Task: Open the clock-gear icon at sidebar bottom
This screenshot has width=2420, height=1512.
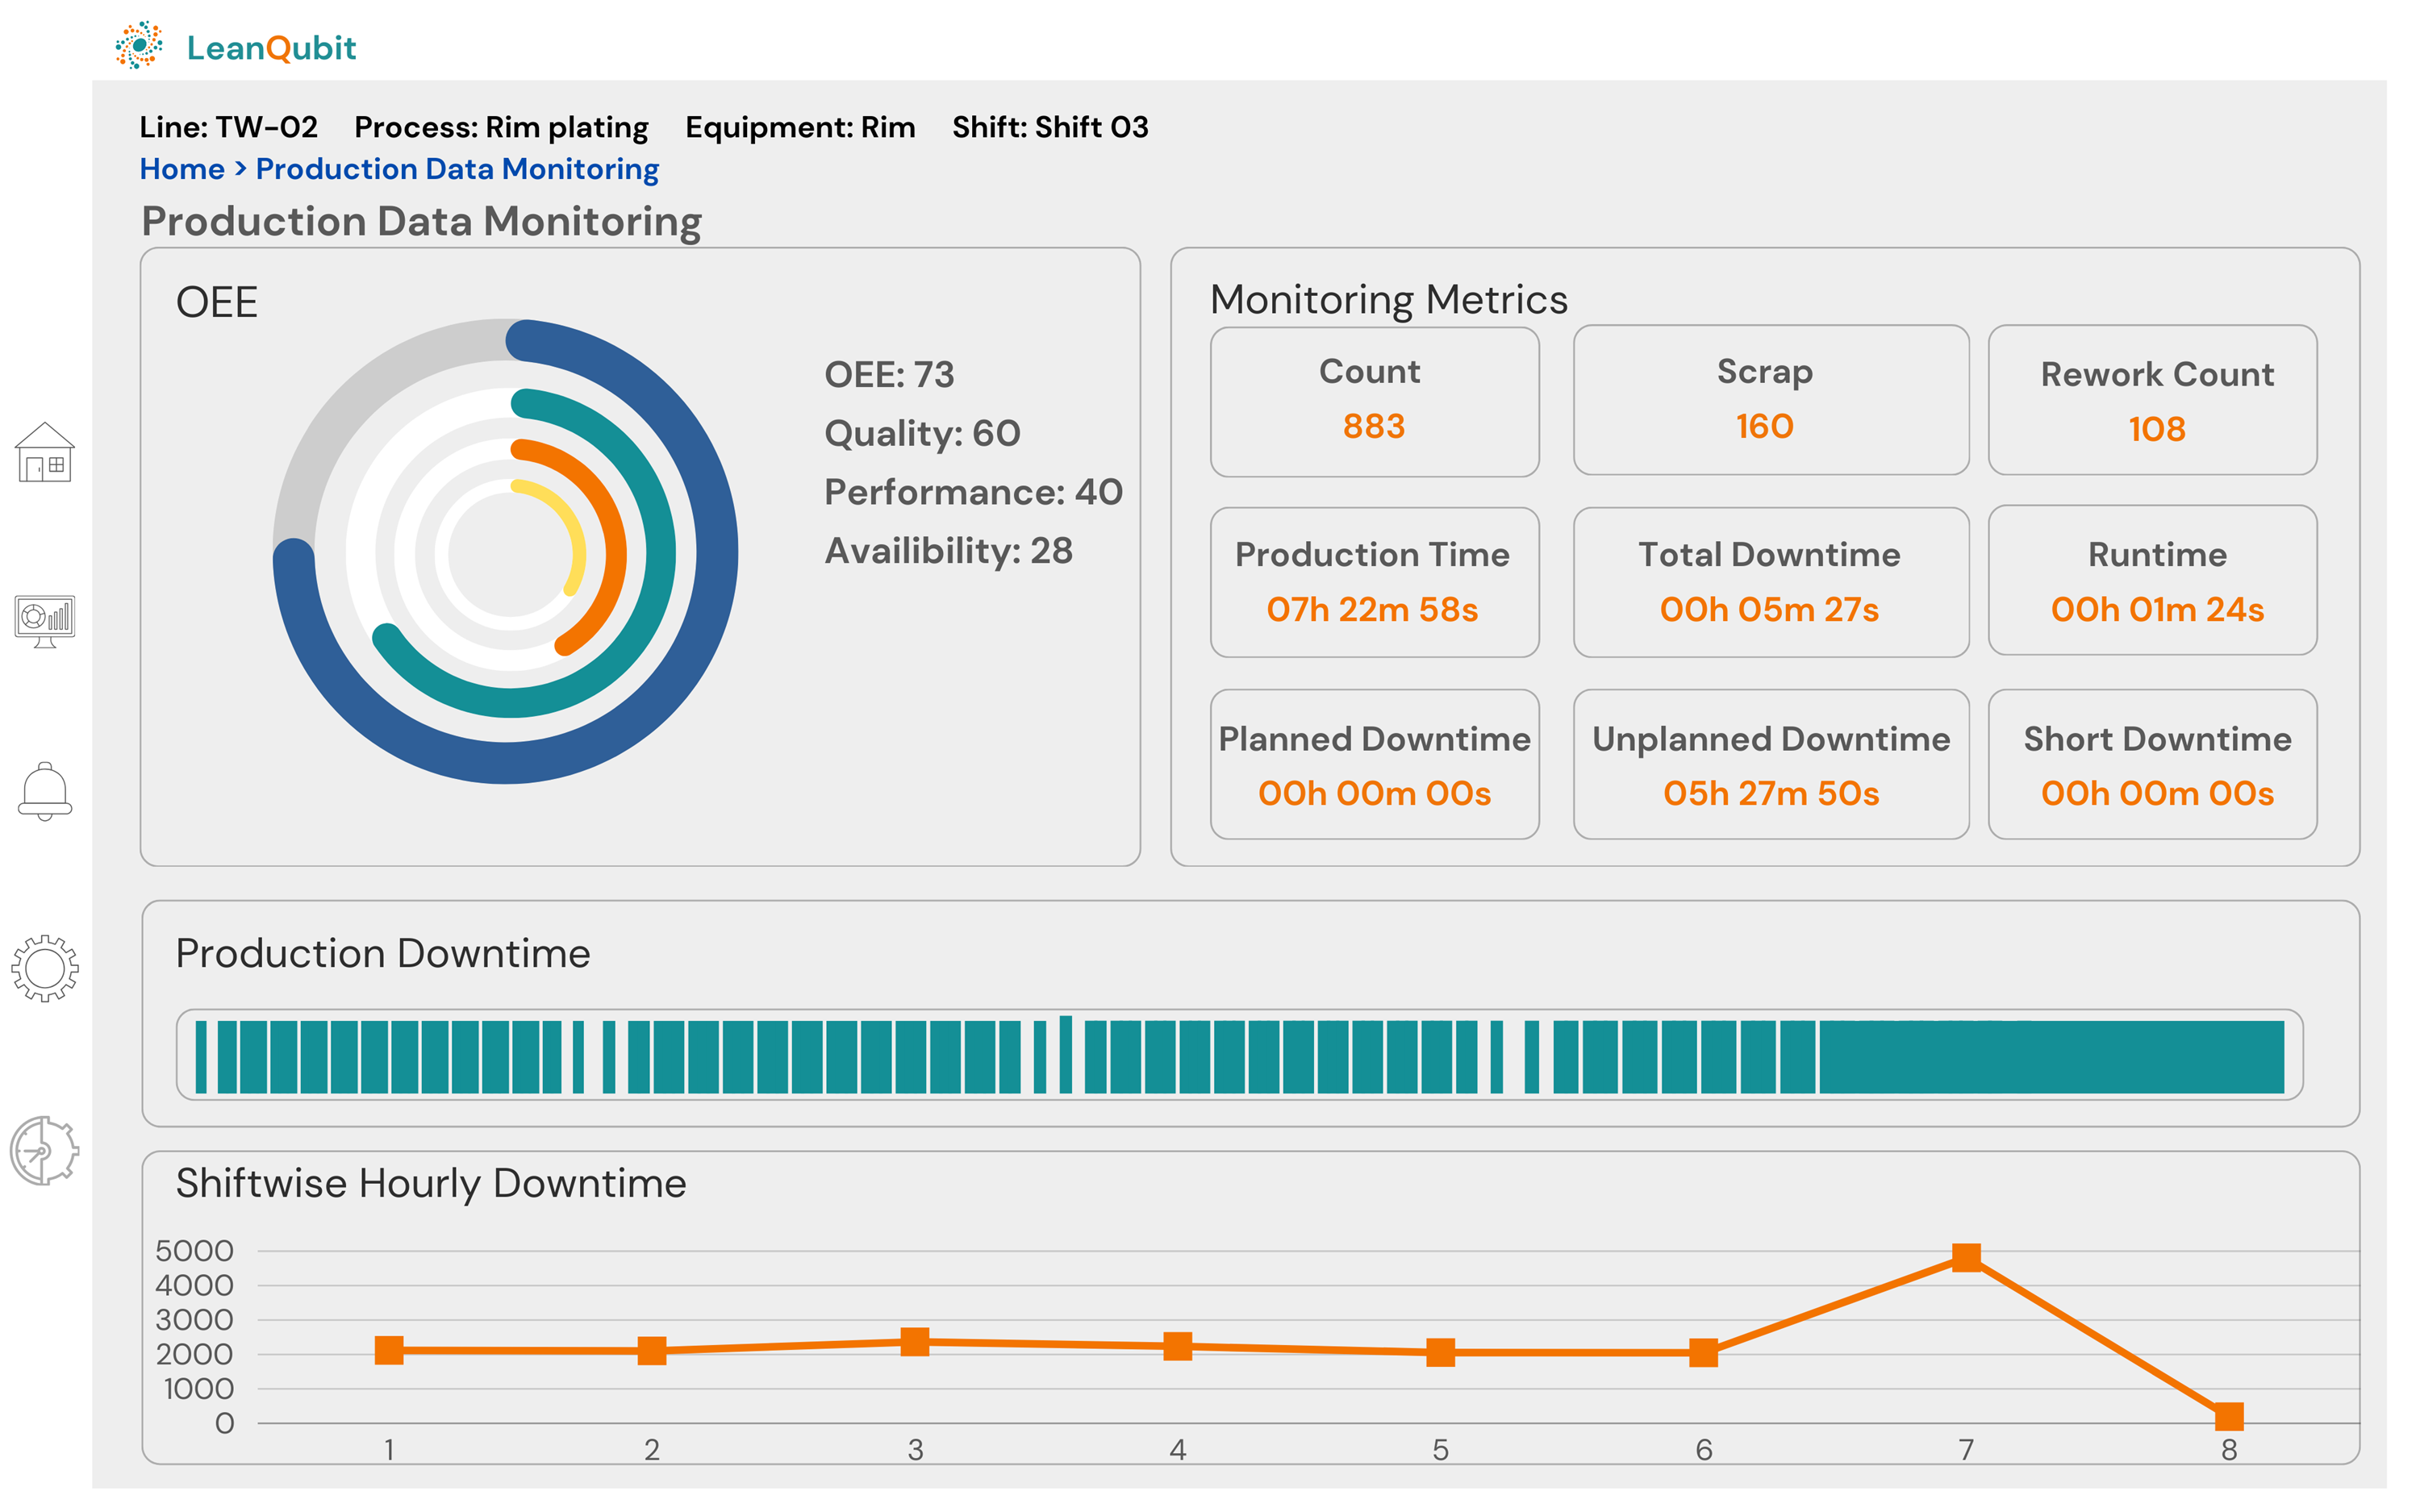Action: click(44, 1151)
